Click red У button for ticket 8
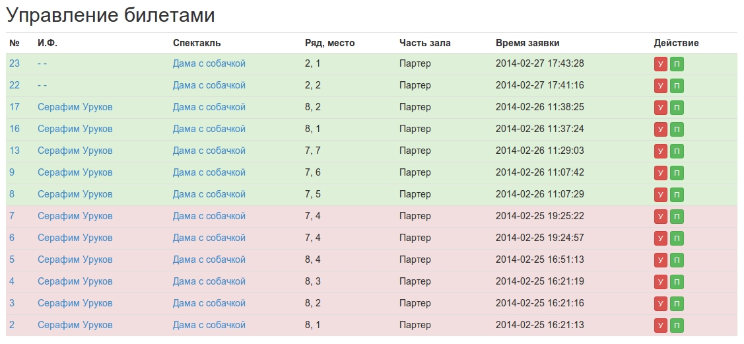 click(660, 195)
